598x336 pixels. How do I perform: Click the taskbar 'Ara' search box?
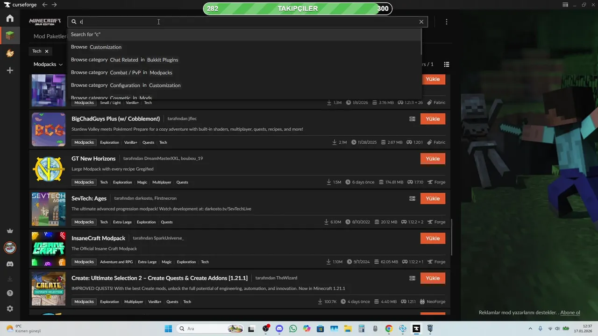[x=210, y=329]
